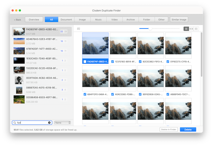Uncheck the 1C515160-8B14 image checkbox
Screen dimensions: 213x146
tap(113, 61)
